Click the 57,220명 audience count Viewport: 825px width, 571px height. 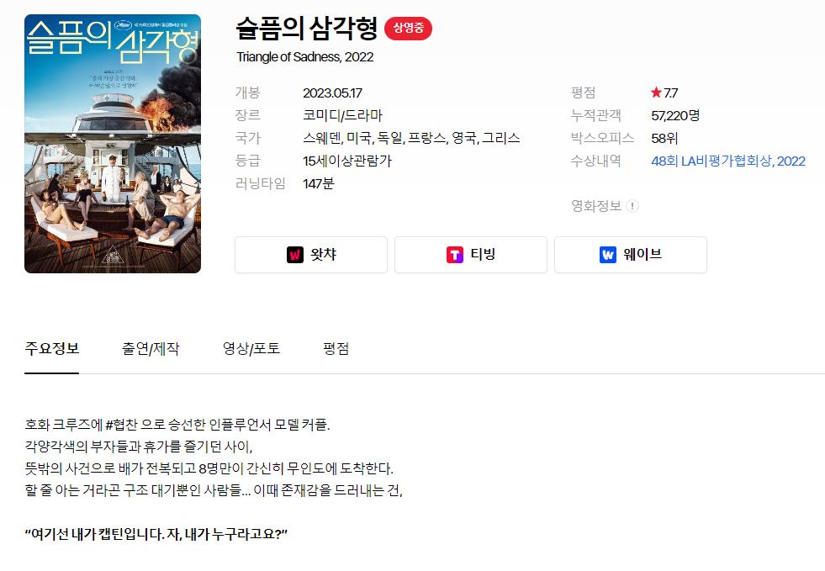coord(675,116)
